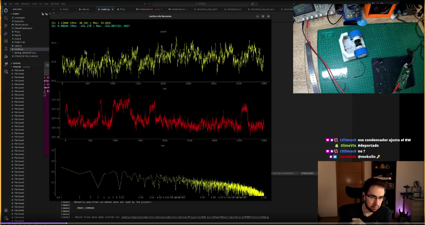This screenshot has height=225, width=425.
Task: Click the build Debug path link
Action: [195, 217]
